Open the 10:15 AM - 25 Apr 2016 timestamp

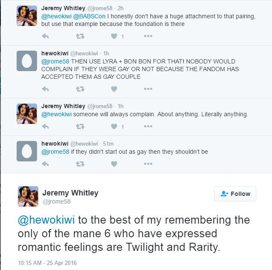41,262
